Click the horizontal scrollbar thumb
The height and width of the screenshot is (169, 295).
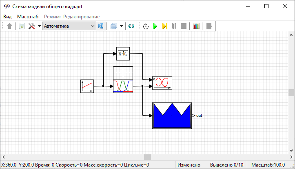(x=147, y=157)
